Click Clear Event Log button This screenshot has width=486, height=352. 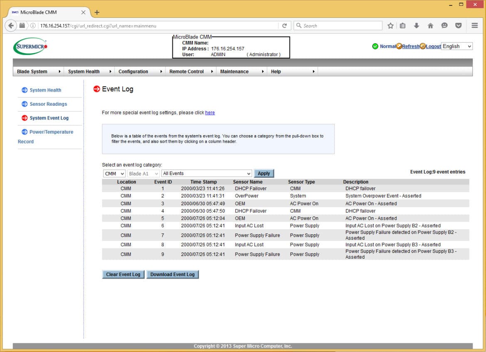click(x=123, y=274)
